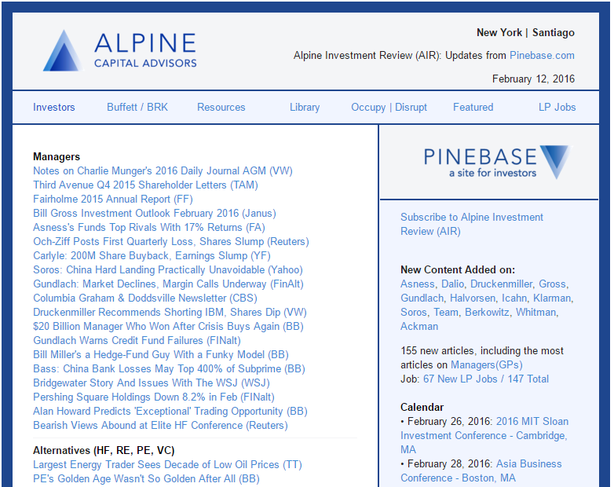Open Pershing Square Holdings Down 8.2% article
Screen dimensions: 614x487
[154, 397]
